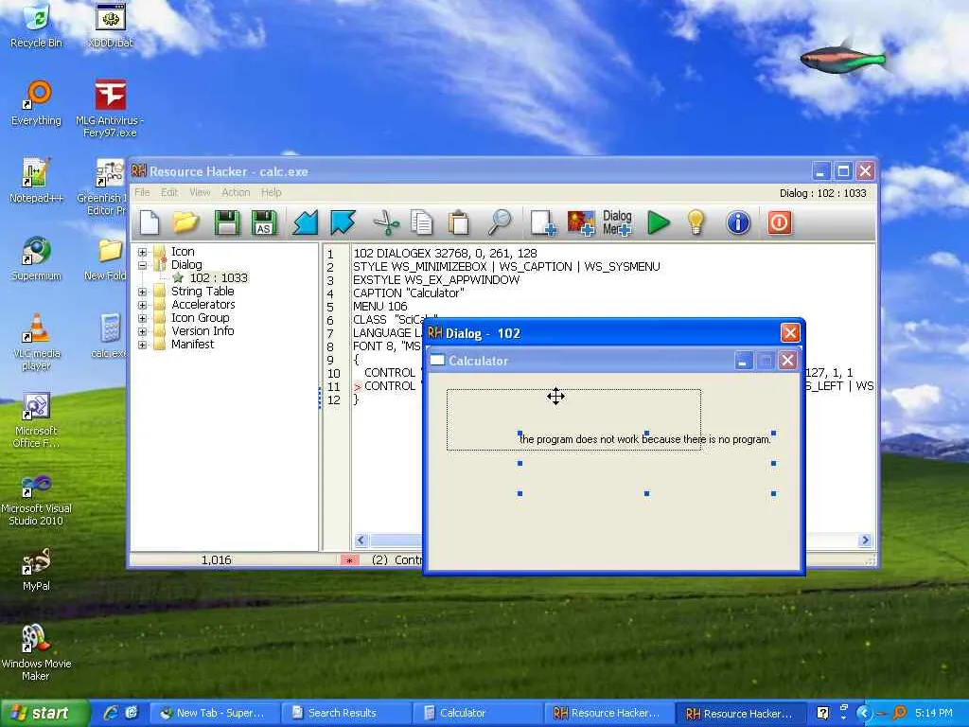
Task: Cut using the scissors icon
Action: point(386,222)
